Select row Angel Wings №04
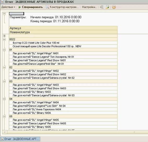 (x=63, y=102)
